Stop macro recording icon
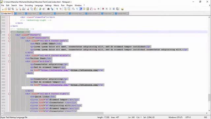Screen dimensions: 211x119 106,9
